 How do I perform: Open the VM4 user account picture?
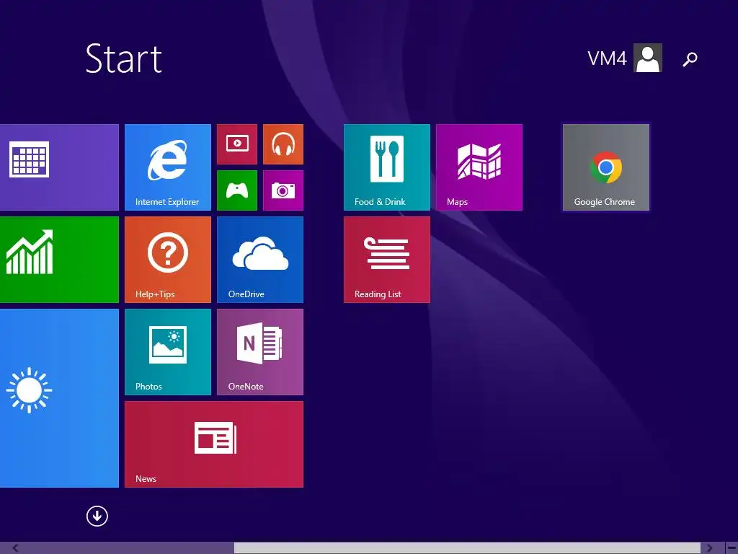[648, 58]
